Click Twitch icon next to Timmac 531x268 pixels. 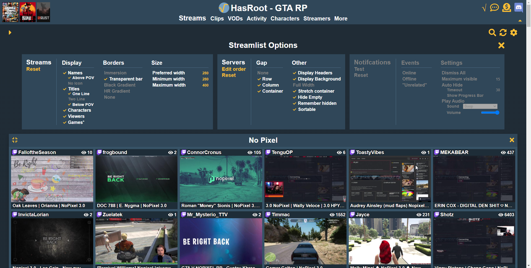[268, 215]
